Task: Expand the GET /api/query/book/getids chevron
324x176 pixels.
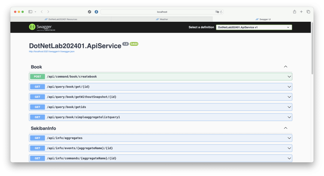Action: [x=289, y=107]
